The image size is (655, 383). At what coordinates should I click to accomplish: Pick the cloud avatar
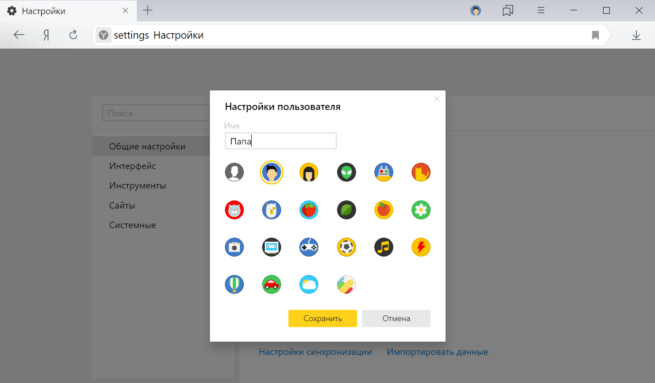click(309, 284)
